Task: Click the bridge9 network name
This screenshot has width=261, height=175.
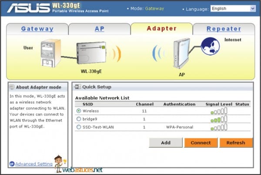Action: tap(90, 119)
